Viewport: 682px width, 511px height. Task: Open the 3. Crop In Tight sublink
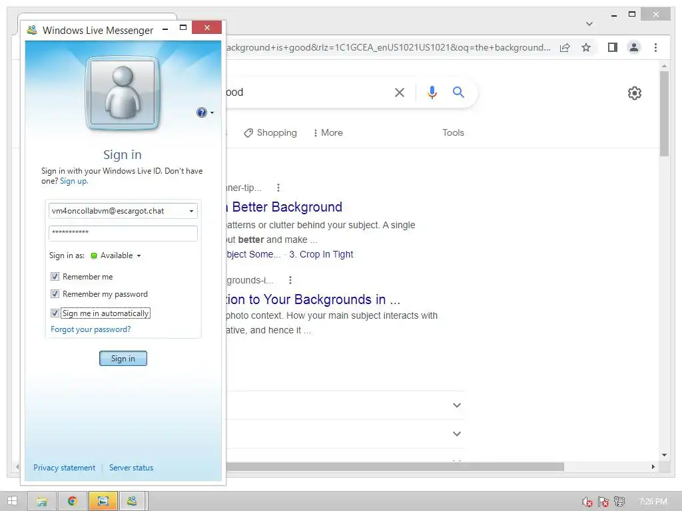coord(321,254)
